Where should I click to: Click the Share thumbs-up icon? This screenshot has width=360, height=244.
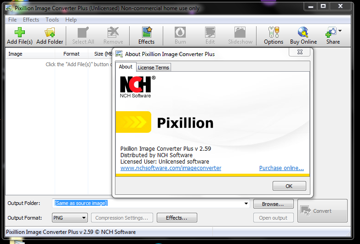pyautogui.click(x=331, y=32)
